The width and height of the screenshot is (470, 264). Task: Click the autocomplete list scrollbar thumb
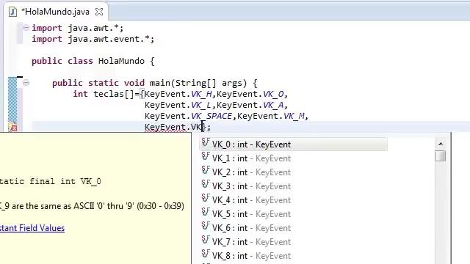click(441, 156)
